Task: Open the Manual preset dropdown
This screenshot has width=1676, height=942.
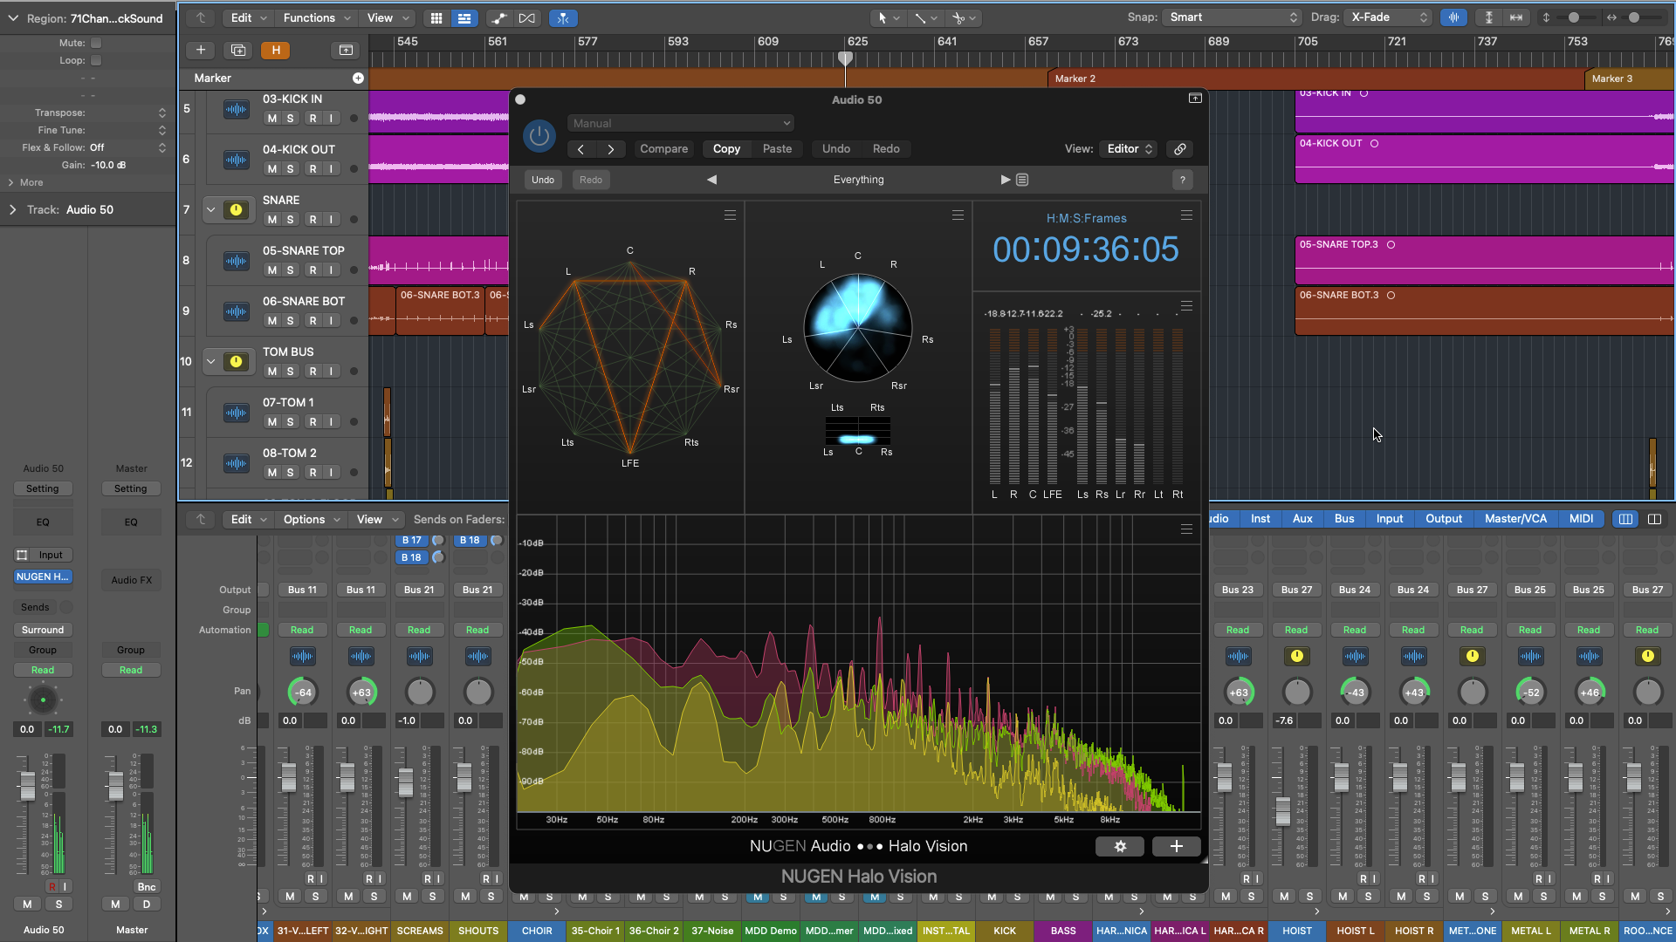Action: click(681, 123)
